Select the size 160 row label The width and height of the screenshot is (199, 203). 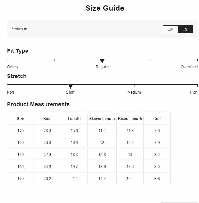21,179
